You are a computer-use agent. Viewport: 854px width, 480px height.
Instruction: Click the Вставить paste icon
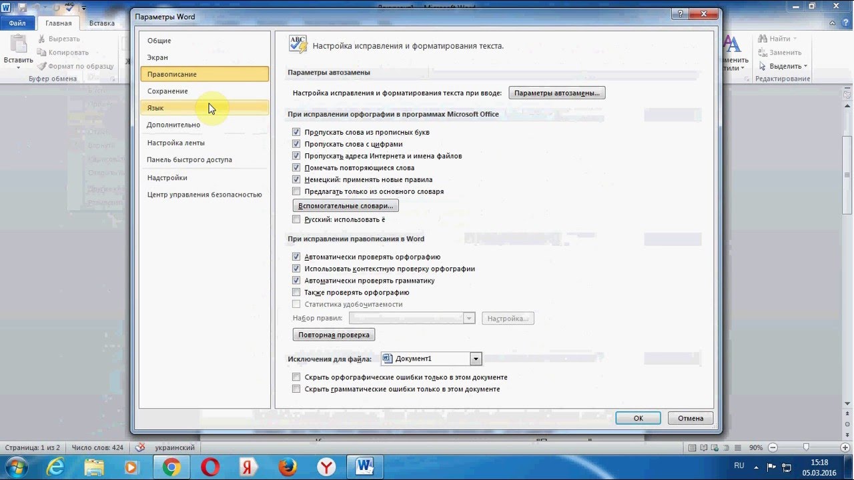(18, 45)
